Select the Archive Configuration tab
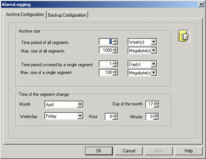This screenshot has width=206, height=159. pos(25,14)
